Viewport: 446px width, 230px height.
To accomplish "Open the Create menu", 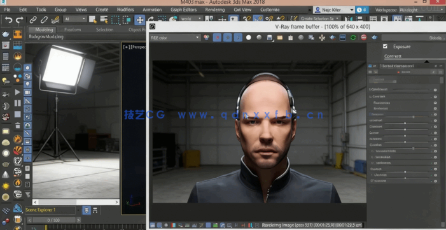I will click(x=102, y=10).
